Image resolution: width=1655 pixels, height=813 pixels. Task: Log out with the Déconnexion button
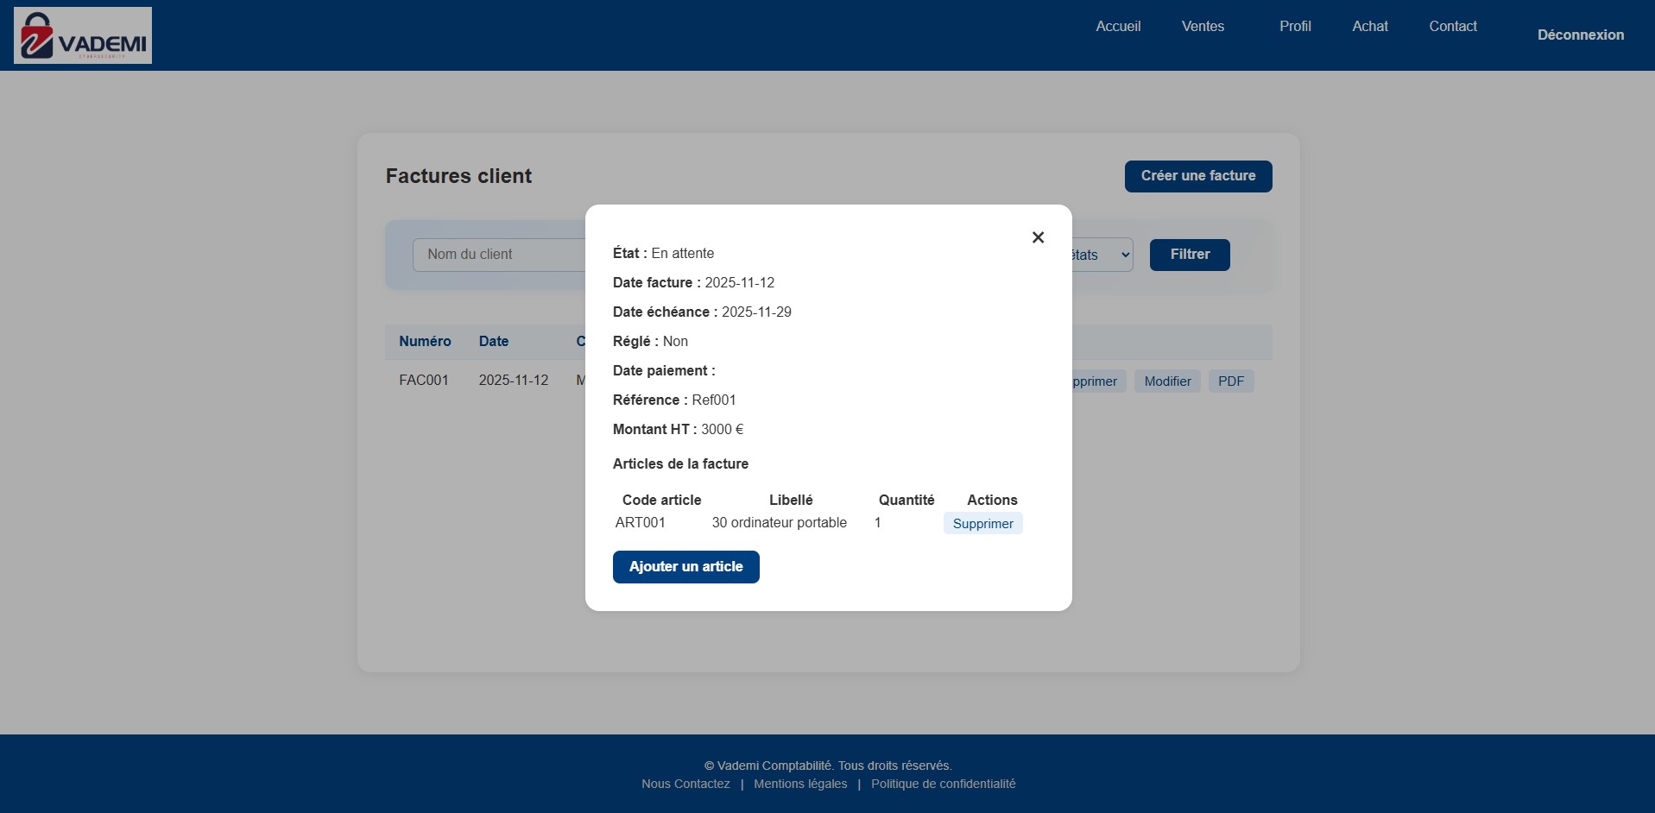pos(1580,35)
